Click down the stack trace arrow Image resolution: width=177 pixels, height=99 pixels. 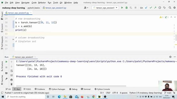click(12, 66)
